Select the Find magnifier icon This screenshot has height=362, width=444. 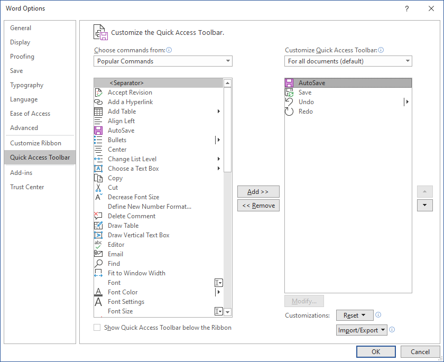click(x=98, y=264)
